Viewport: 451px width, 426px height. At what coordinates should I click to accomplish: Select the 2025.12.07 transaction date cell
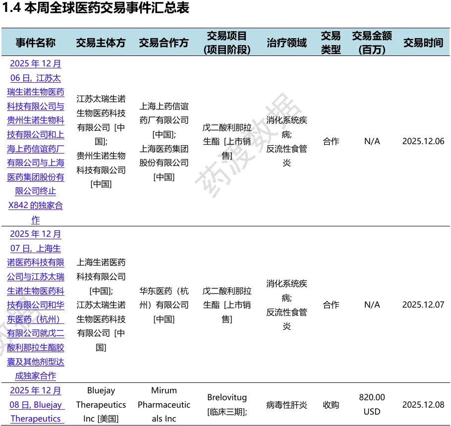click(x=423, y=305)
